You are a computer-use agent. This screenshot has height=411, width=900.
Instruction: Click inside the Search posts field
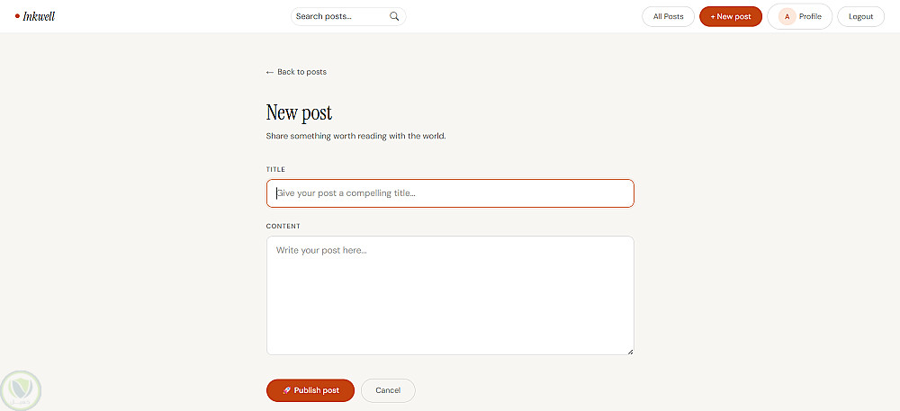click(341, 16)
